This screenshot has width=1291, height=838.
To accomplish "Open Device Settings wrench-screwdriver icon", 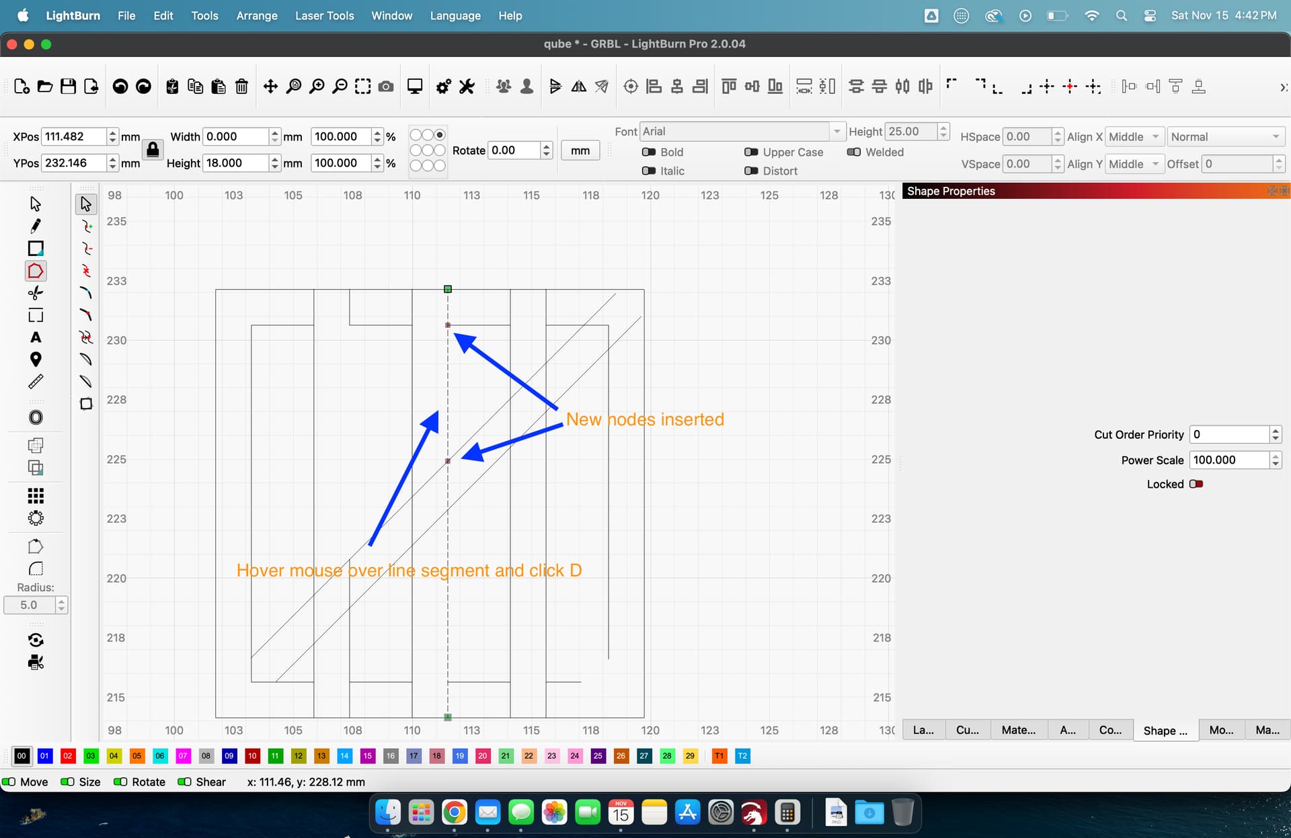I will click(x=467, y=87).
